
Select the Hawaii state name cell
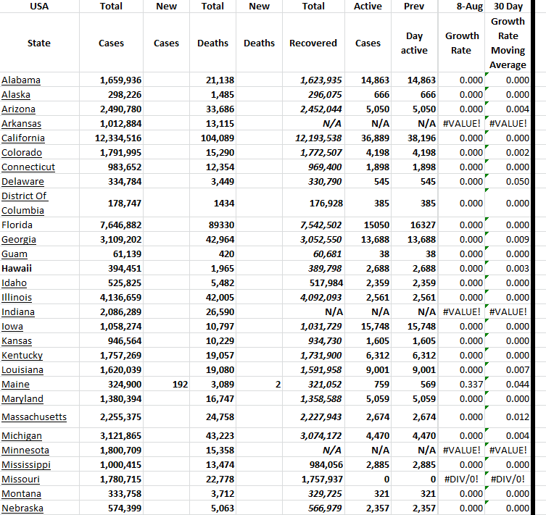pos(17,269)
